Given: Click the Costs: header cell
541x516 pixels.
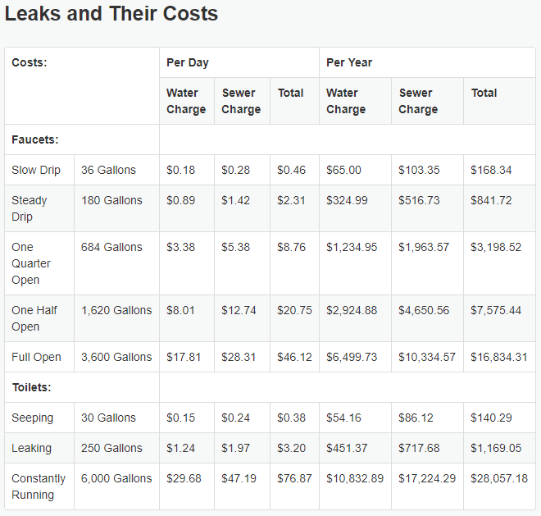Looking at the screenshot, I should click(82, 85).
